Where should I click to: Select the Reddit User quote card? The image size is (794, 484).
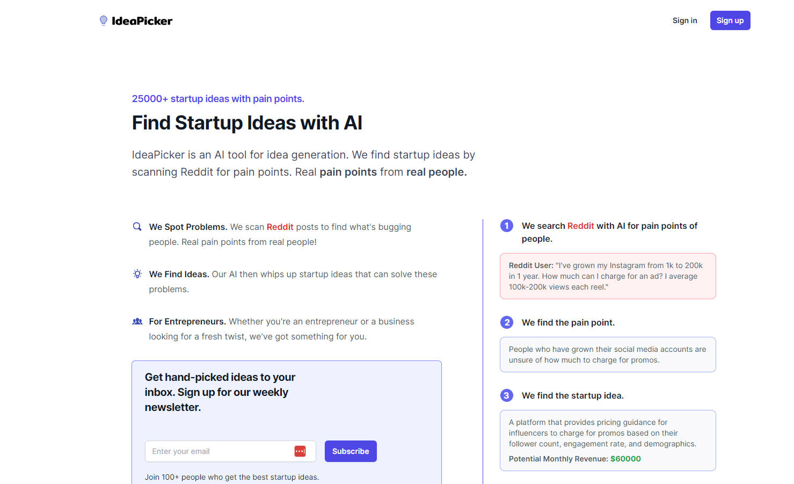pyautogui.click(x=607, y=276)
